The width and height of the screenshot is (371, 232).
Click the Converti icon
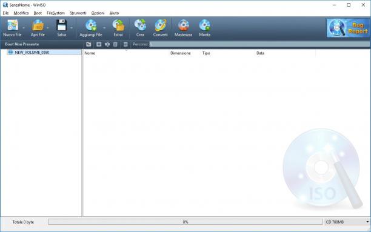[160, 25]
